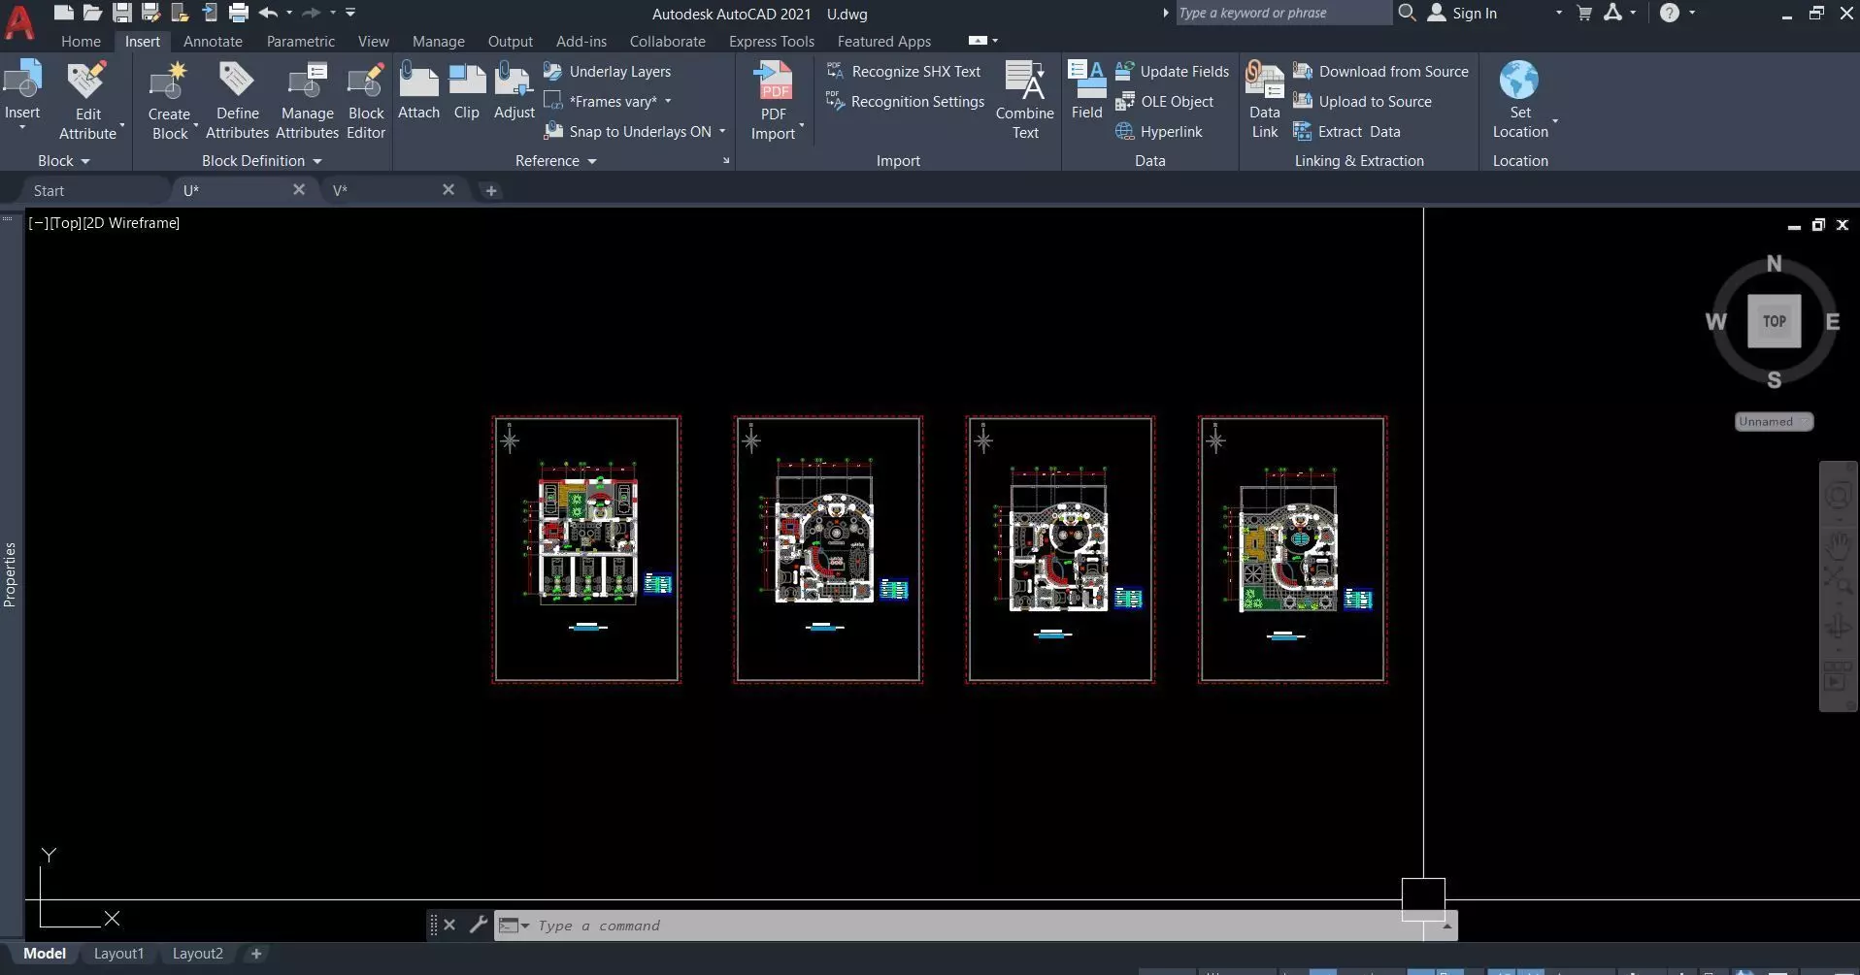Open Data Link manager
This screenshot has height=975, width=1860.
coord(1265,101)
